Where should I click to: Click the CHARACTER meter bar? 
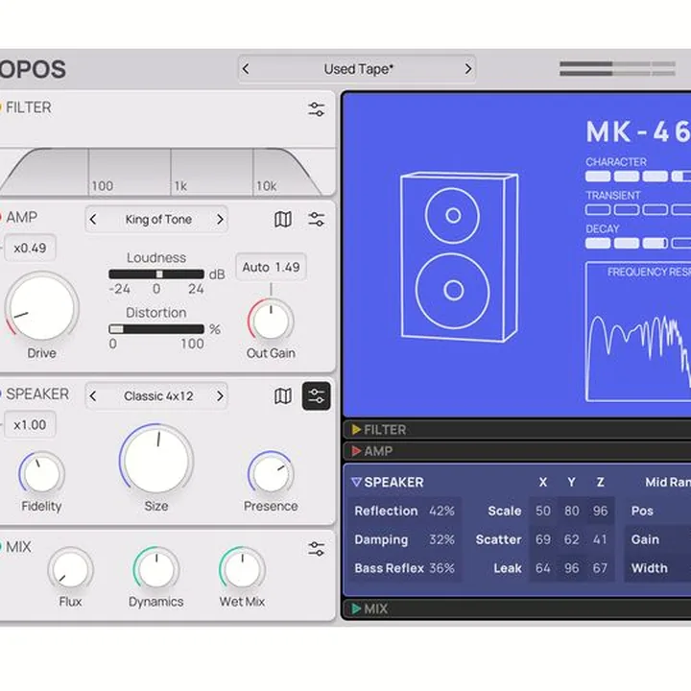638,177
